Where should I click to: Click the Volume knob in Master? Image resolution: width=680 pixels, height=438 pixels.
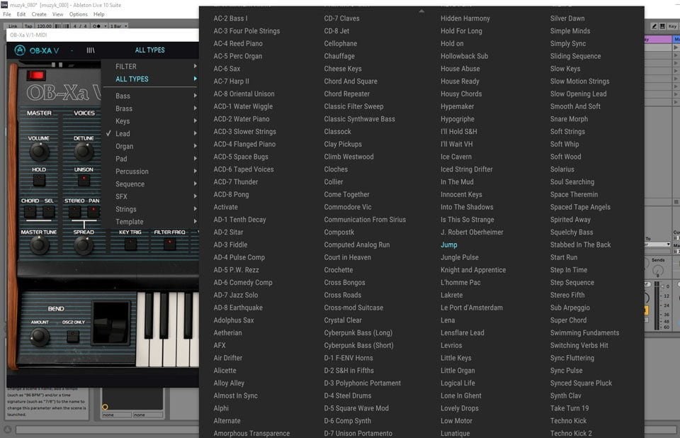39,151
